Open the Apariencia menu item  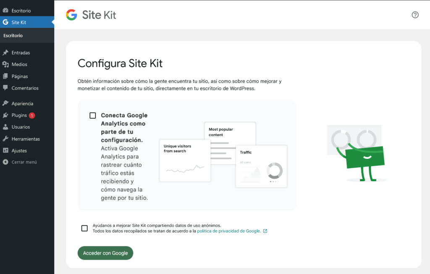pos(27,103)
